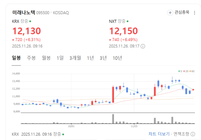Click the 8,600 y-axis price label

coord(17,112)
